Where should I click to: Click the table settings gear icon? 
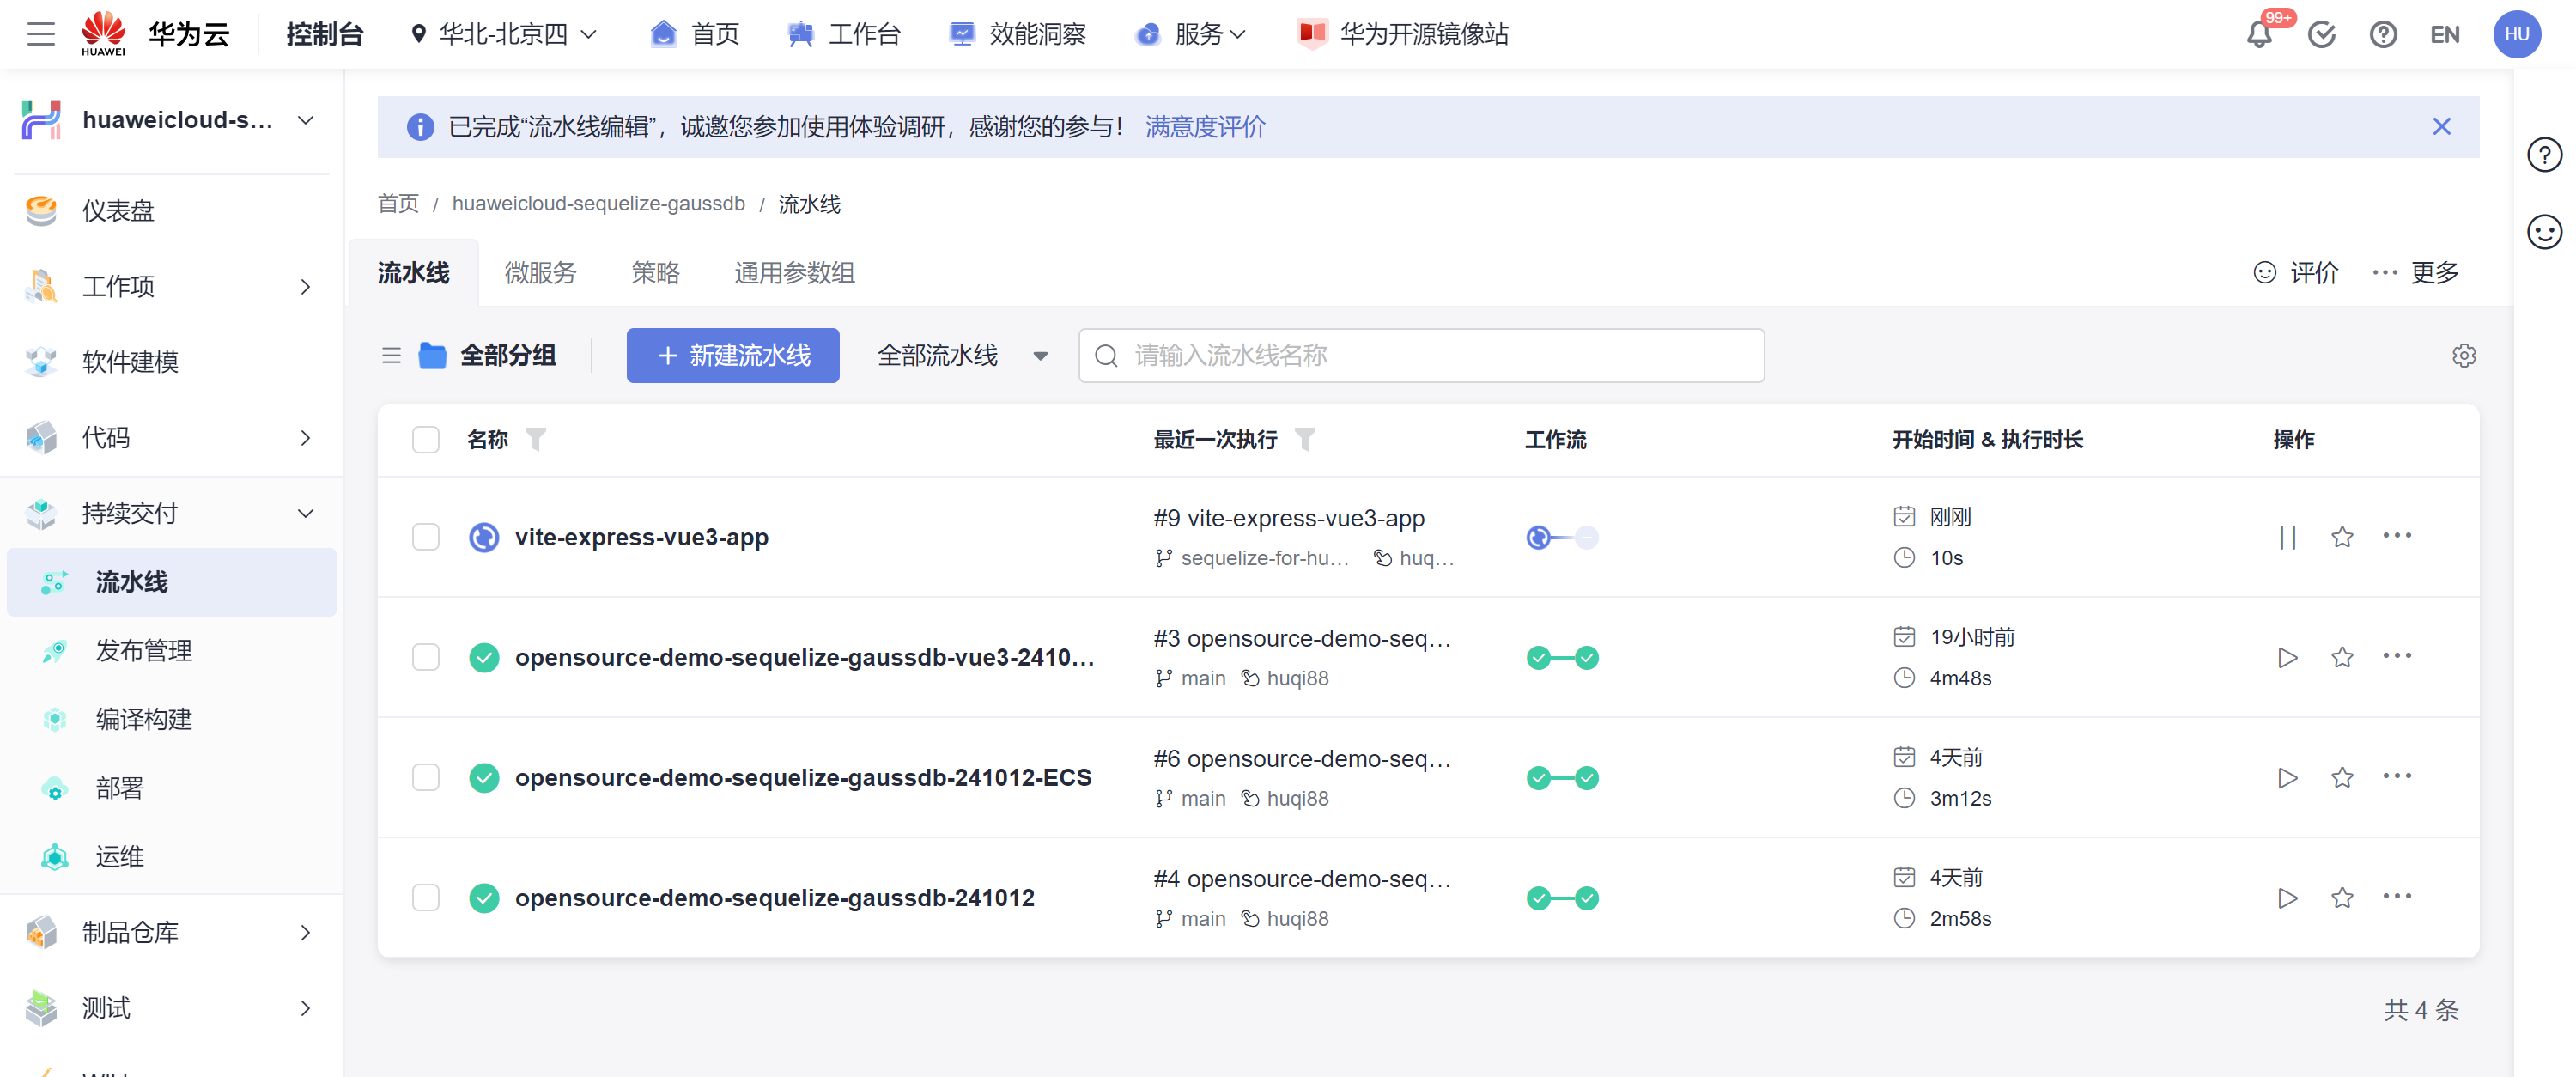pos(2463,356)
